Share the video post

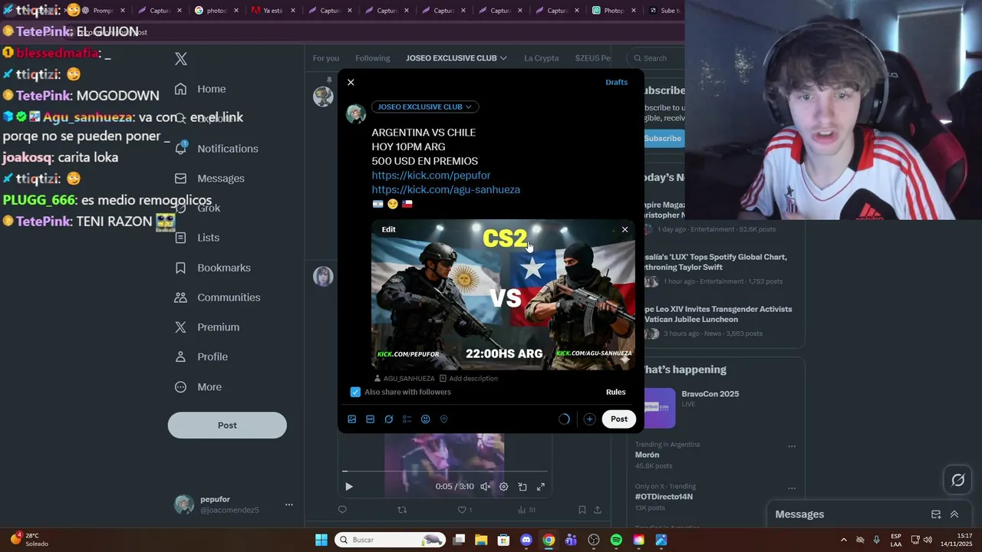point(598,510)
